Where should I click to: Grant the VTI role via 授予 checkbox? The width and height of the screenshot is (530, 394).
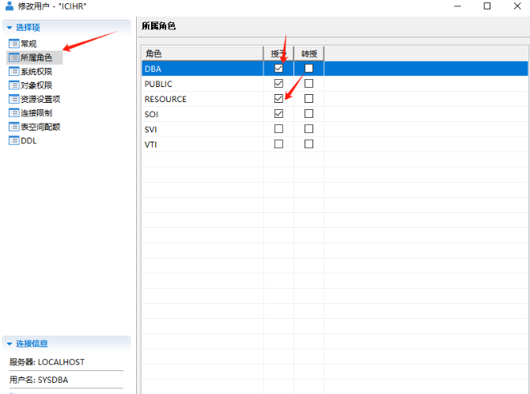[x=278, y=144]
